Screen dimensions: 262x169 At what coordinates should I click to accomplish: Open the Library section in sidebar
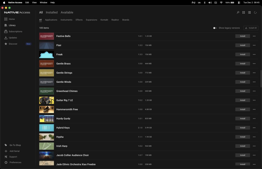click(12, 25)
